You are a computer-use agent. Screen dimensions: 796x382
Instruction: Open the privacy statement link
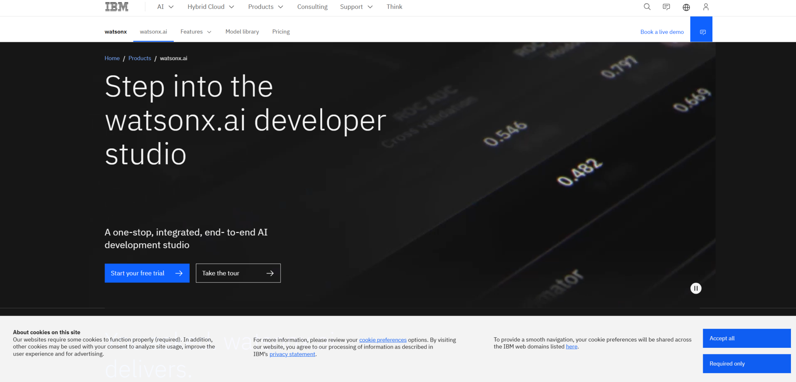pyautogui.click(x=292, y=354)
